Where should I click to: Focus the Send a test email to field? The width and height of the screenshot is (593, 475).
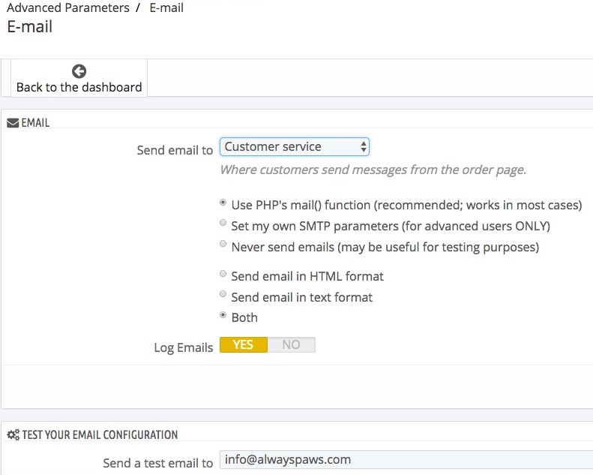click(406, 459)
